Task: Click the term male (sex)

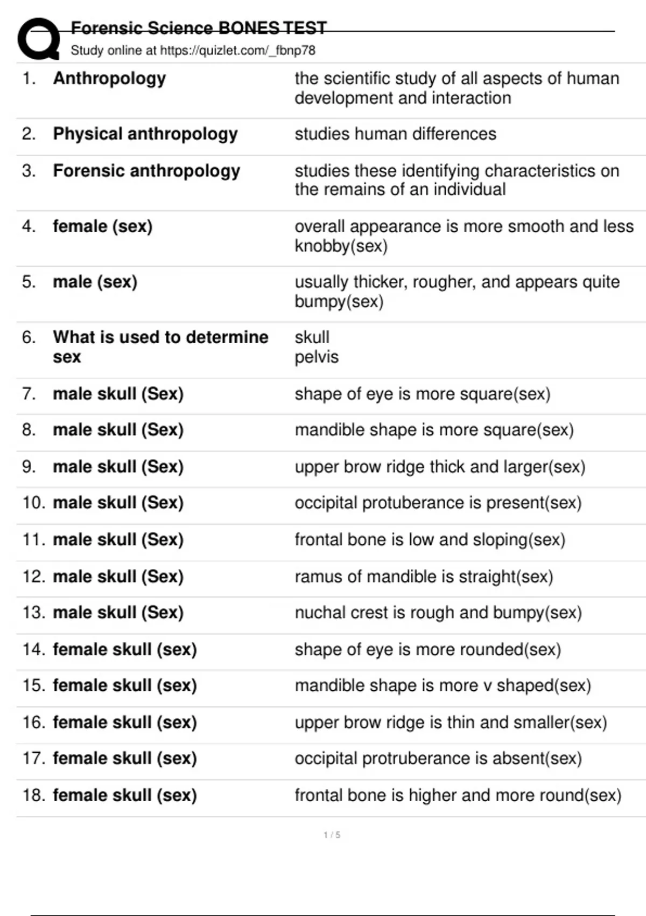Action: click(x=95, y=282)
